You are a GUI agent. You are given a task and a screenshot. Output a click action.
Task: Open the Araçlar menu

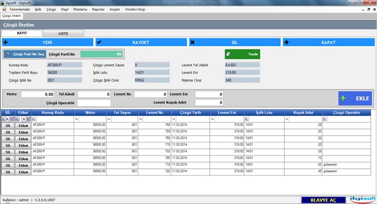(115, 9)
